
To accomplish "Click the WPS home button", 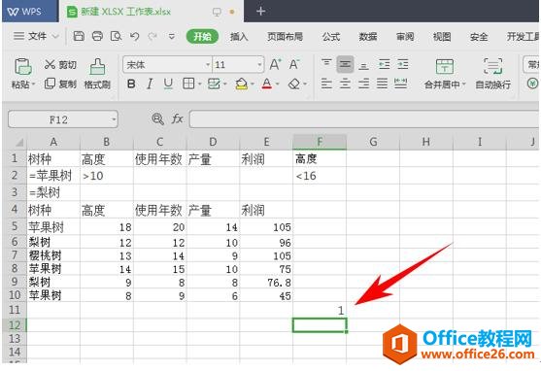I will [x=30, y=12].
